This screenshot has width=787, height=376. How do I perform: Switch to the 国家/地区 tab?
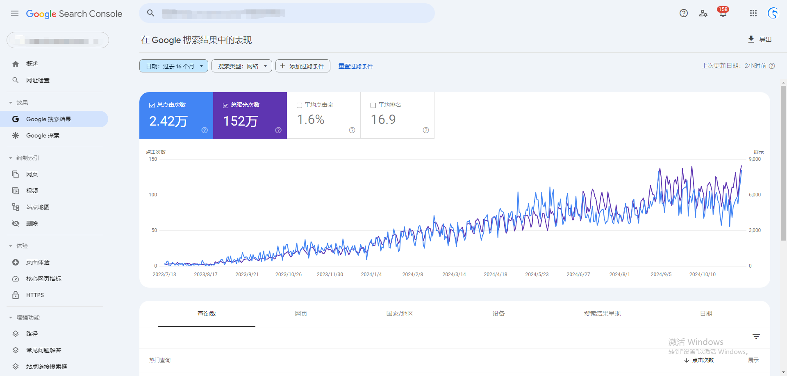coord(400,314)
